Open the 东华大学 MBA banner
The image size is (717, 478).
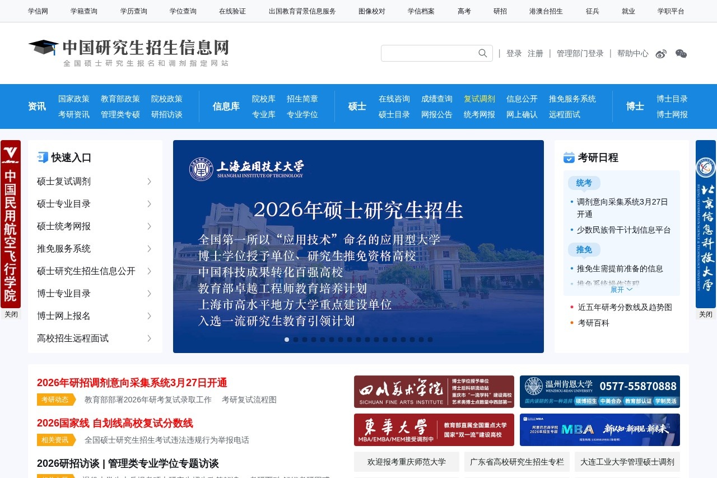click(434, 430)
